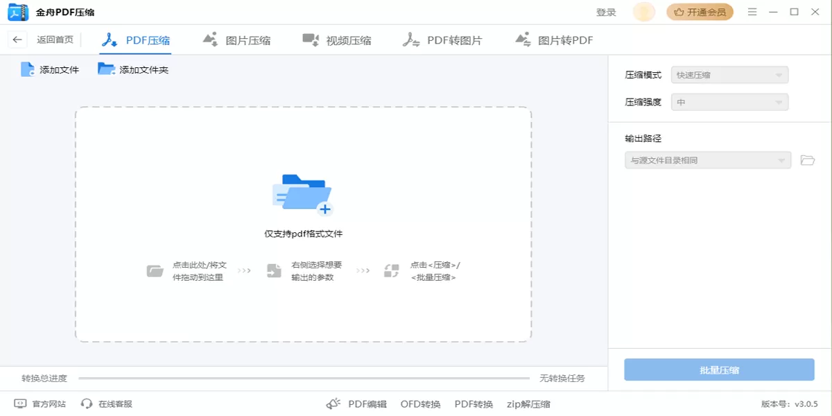Click 返回首页 to go home

(55, 40)
